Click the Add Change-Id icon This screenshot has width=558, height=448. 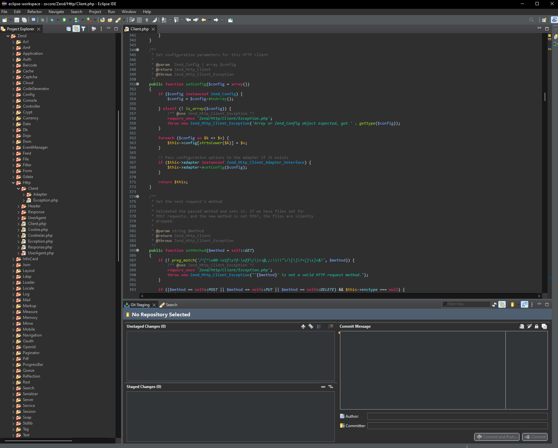coord(544,326)
